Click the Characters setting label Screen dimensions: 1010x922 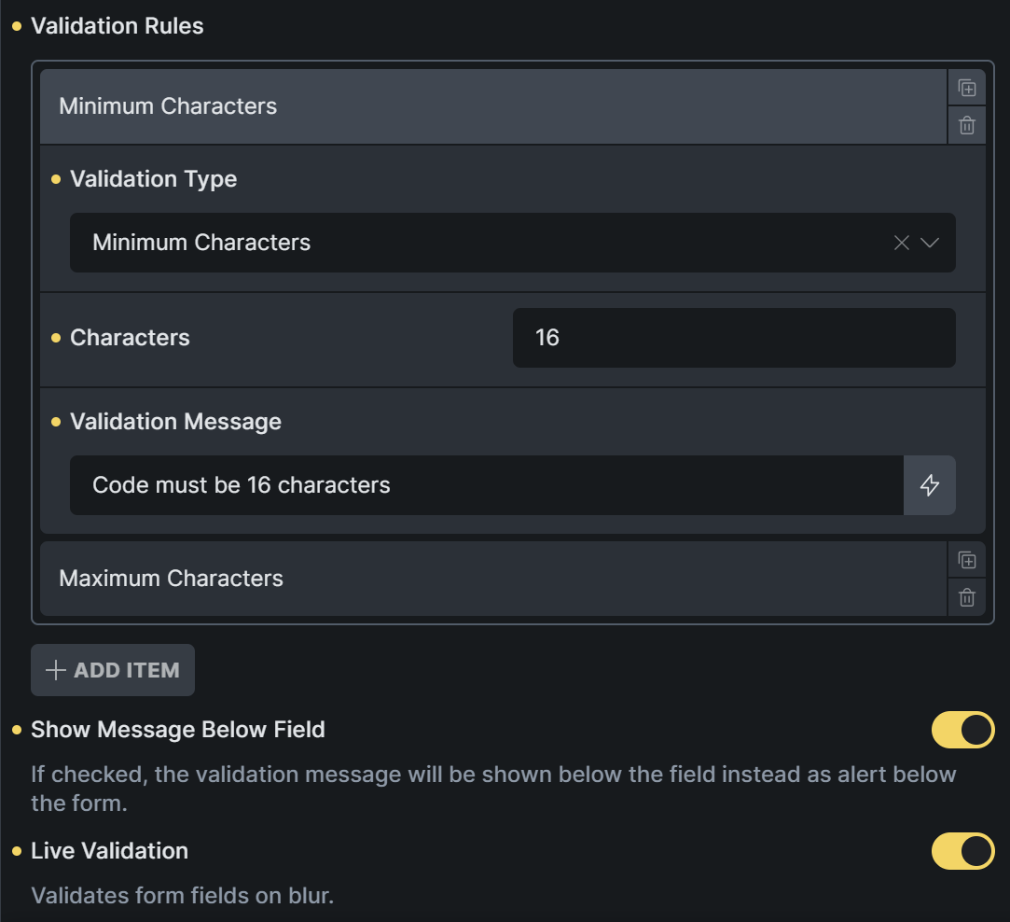coord(130,338)
